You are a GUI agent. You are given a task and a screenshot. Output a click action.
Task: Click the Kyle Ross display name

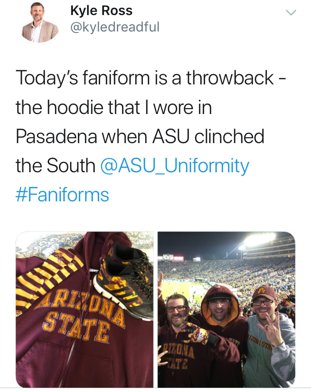[x=102, y=11]
